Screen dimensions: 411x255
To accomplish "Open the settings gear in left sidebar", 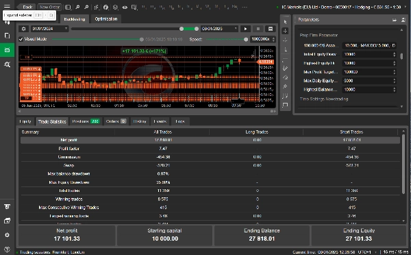I will [x=7, y=235].
